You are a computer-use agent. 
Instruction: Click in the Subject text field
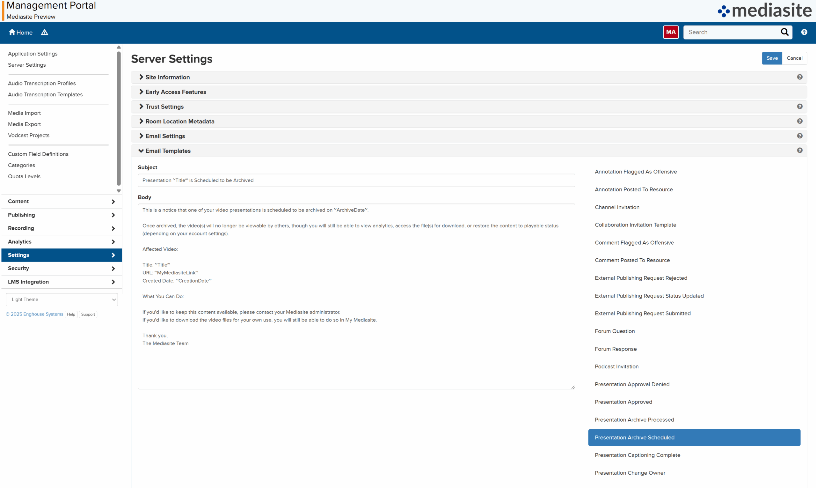pyautogui.click(x=356, y=181)
